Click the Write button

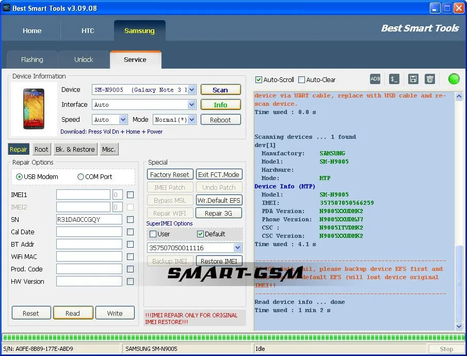(115, 313)
